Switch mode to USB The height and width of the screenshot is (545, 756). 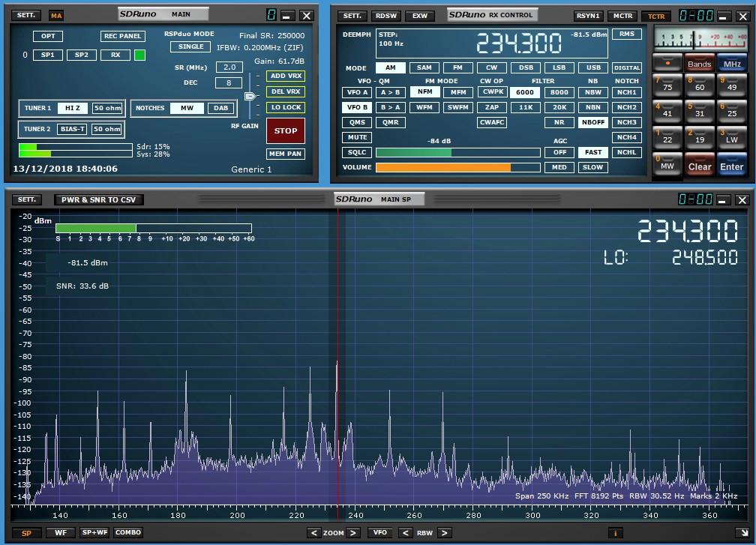click(593, 67)
